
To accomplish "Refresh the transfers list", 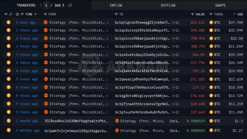I will pos(70,5).
